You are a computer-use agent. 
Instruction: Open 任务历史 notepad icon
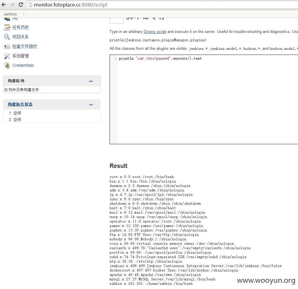click(x=7, y=27)
